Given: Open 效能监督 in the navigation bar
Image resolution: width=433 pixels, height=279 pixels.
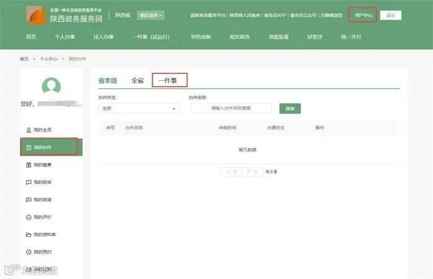Looking at the screenshot, I should tap(278, 36).
